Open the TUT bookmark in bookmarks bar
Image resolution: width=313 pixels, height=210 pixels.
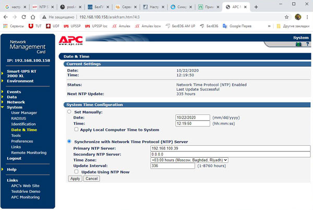(35, 26)
